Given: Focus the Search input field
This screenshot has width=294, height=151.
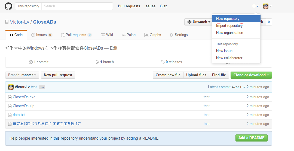Looking at the screenshot, I should pos(77,6).
